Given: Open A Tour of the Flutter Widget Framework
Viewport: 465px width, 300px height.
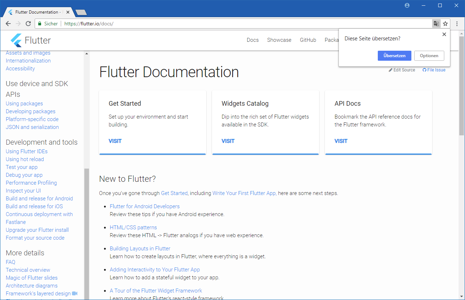Looking at the screenshot, I should (156, 291).
